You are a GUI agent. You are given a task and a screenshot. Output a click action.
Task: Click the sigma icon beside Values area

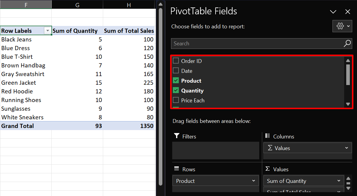[267, 169]
